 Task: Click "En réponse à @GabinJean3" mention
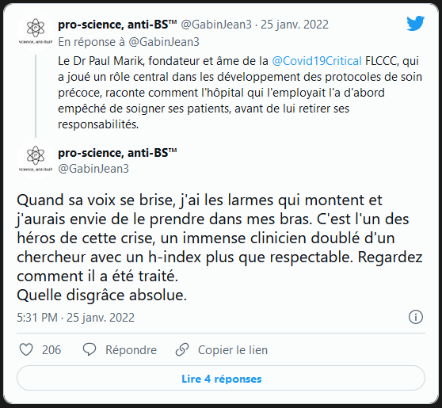pos(163,42)
